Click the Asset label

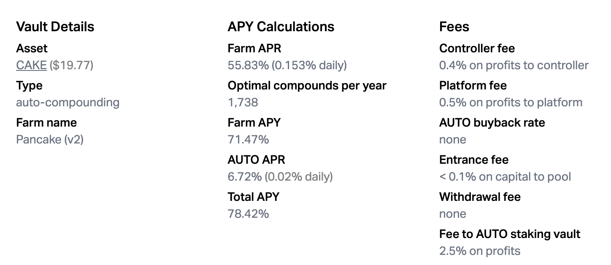tap(32, 49)
